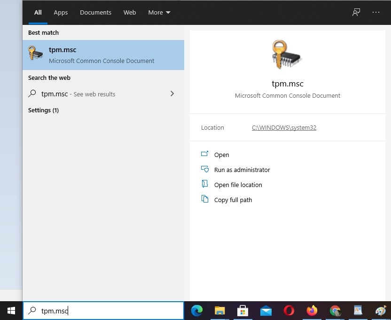Expand the More filter dropdown

(x=159, y=13)
